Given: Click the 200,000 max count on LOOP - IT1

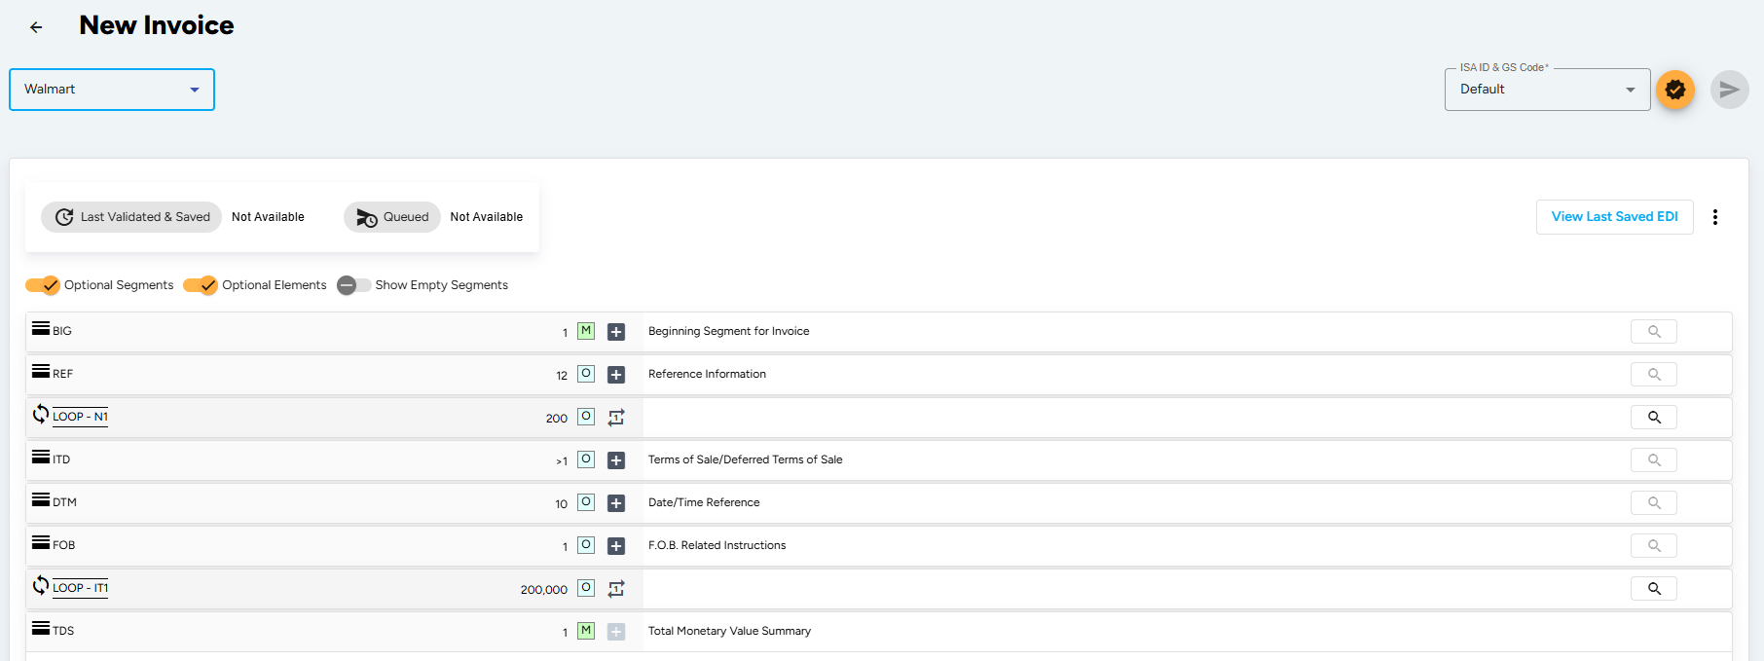Looking at the screenshot, I should pos(544,590).
